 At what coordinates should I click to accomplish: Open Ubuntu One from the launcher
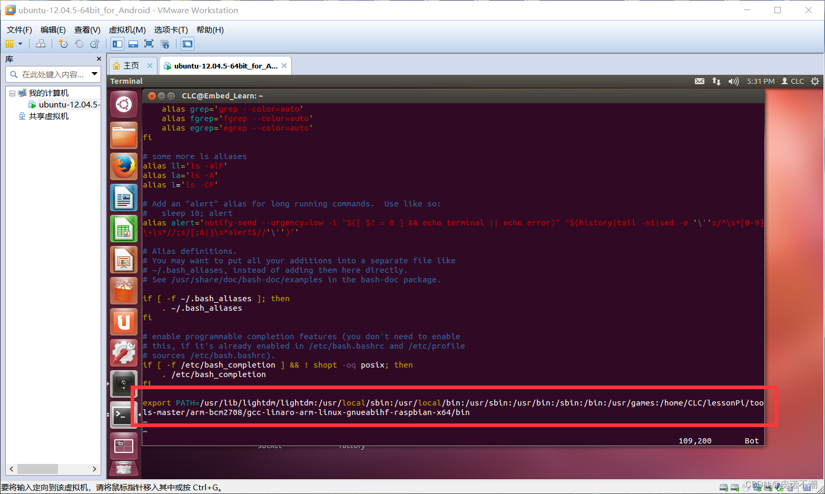[124, 322]
